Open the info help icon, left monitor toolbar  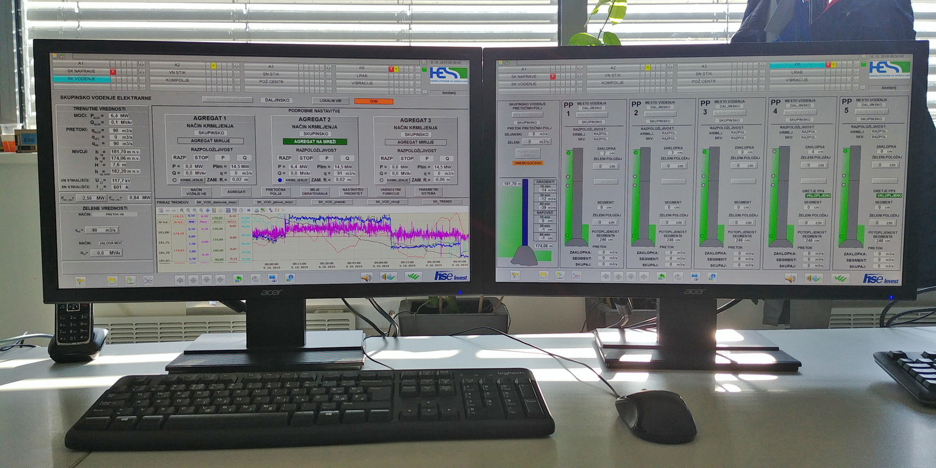pos(290,278)
